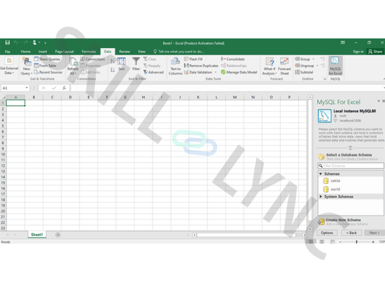This screenshot has width=385, height=282.
Task: Click Remove Duplicates
Action: pos(201,66)
